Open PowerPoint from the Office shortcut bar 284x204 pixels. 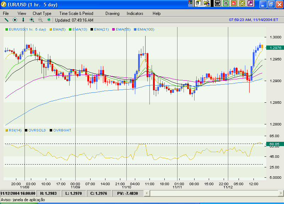(234, 3)
